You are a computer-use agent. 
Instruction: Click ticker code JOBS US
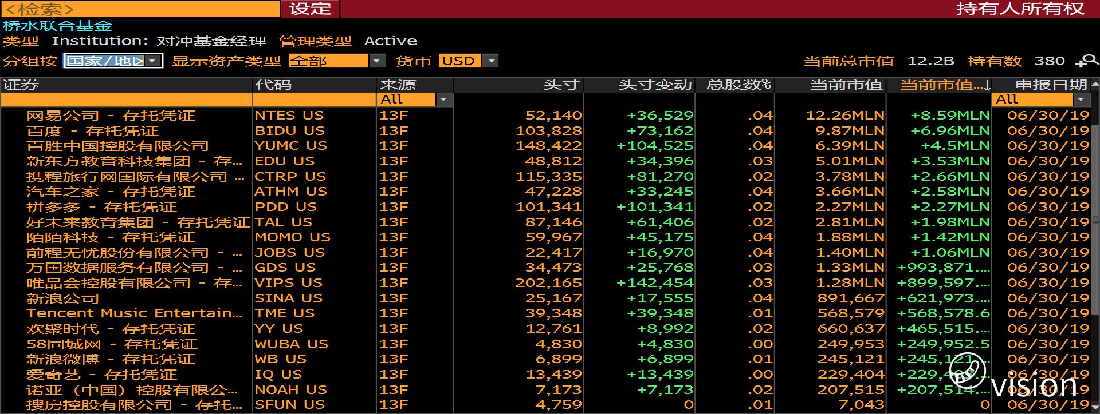pos(290,253)
